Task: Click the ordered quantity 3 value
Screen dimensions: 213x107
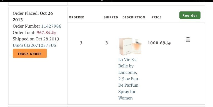Action: click(x=81, y=43)
